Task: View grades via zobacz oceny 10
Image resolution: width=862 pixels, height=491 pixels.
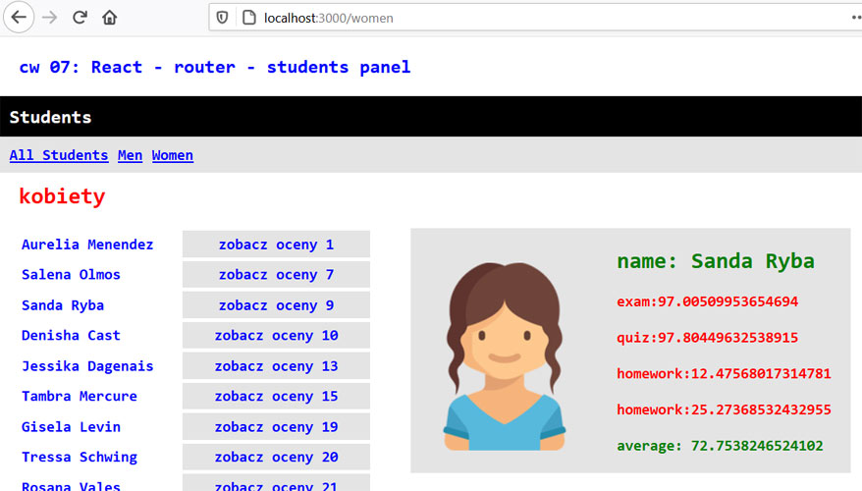Action: (x=276, y=336)
